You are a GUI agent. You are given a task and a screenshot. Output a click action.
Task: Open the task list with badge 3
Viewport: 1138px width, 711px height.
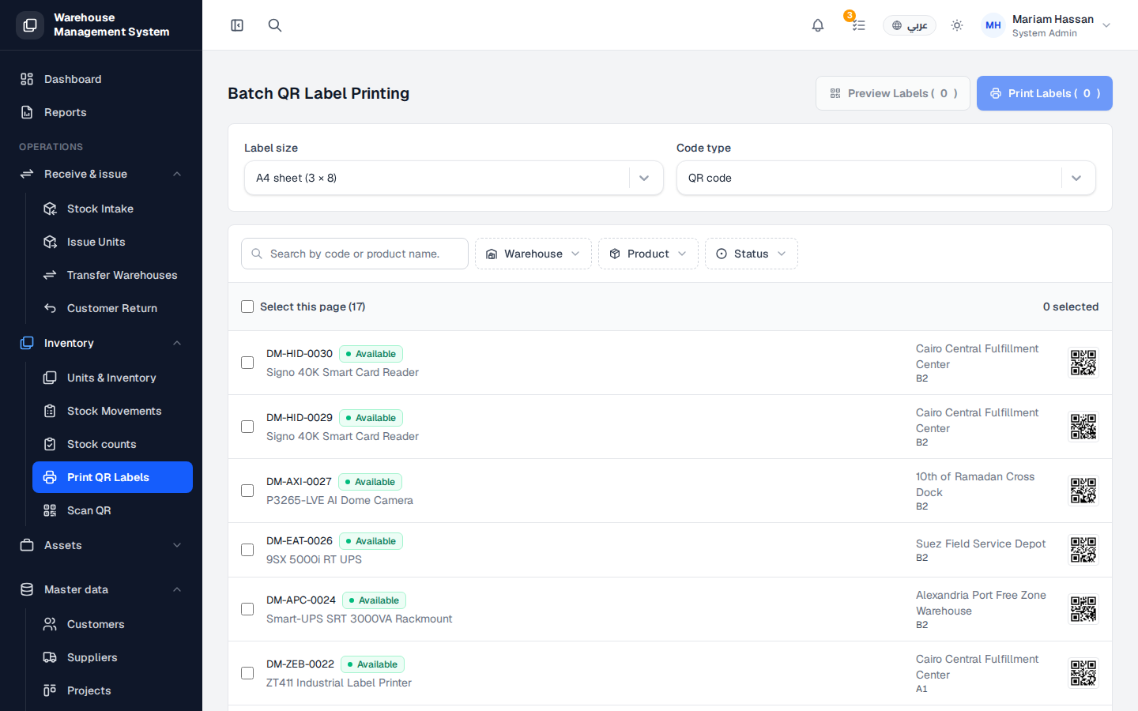coord(858,25)
